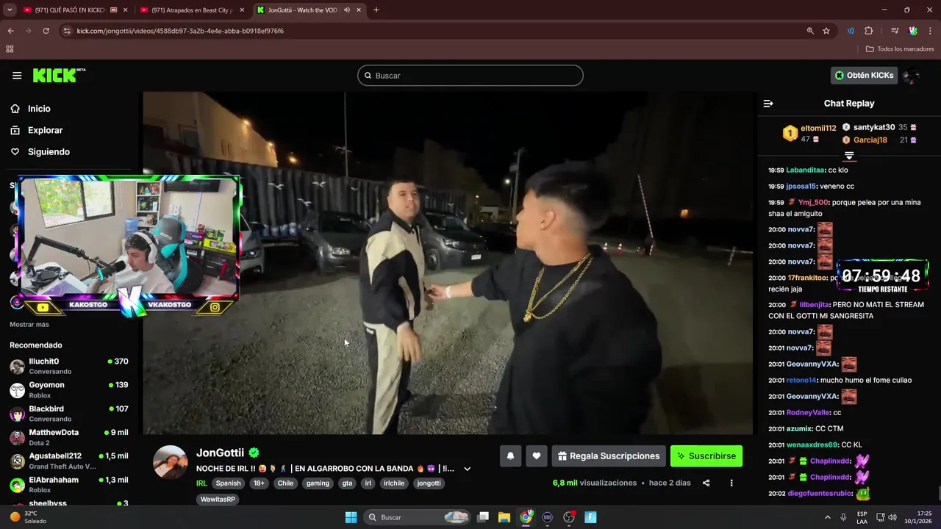Expand the gifter leaderboard arrow
Viewport: 941px width, 529px height.
[x=849, y=156]
